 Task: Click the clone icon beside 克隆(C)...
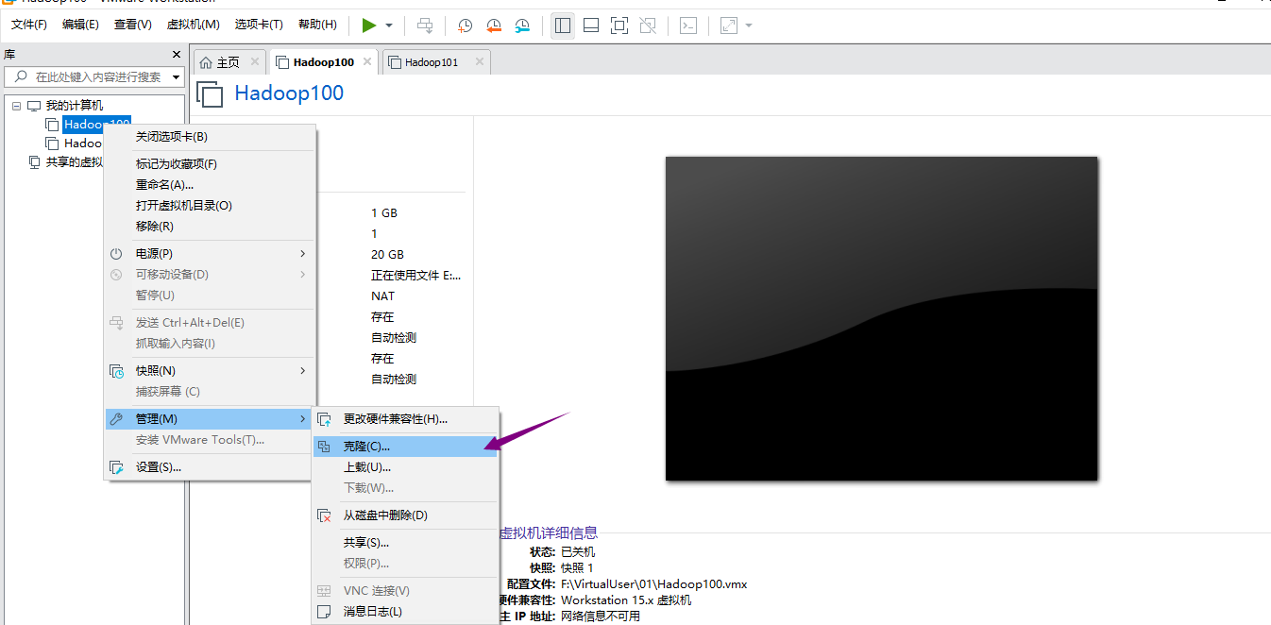pos(324,447)
